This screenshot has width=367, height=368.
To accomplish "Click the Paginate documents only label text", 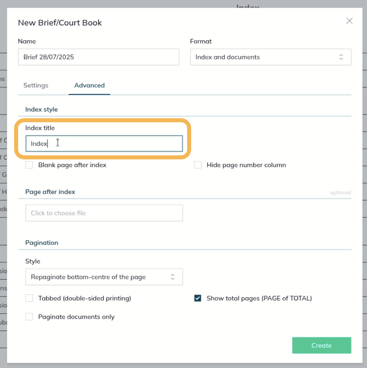I will [77, 317].
